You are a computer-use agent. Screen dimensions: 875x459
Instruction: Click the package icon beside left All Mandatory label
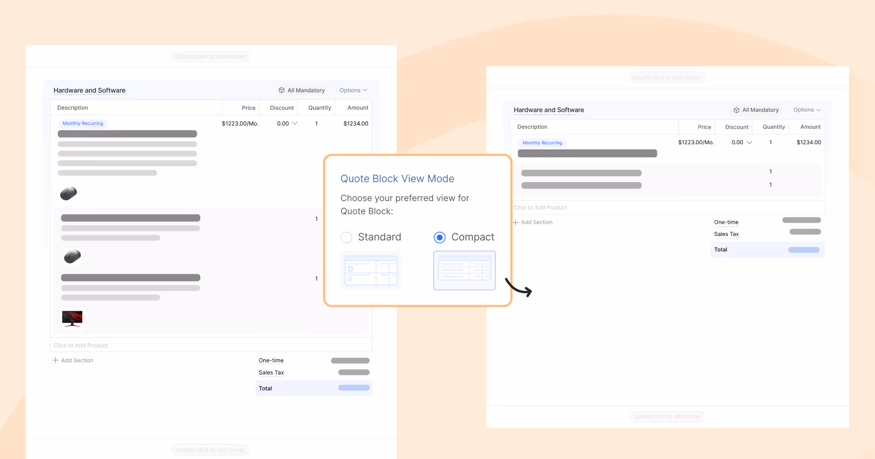tap(281, 90)
